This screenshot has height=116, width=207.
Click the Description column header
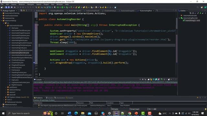(x=55, y=103)
